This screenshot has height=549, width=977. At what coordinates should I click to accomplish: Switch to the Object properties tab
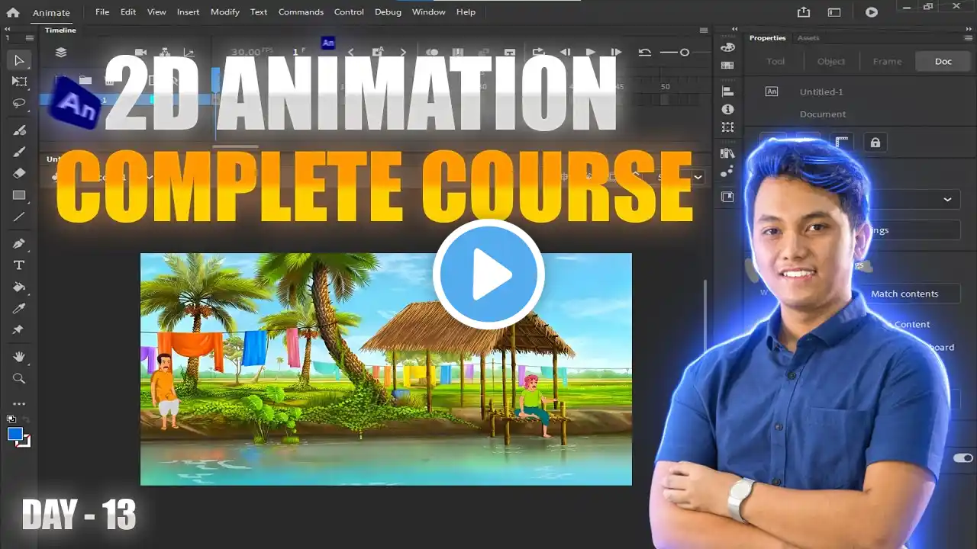831,61
